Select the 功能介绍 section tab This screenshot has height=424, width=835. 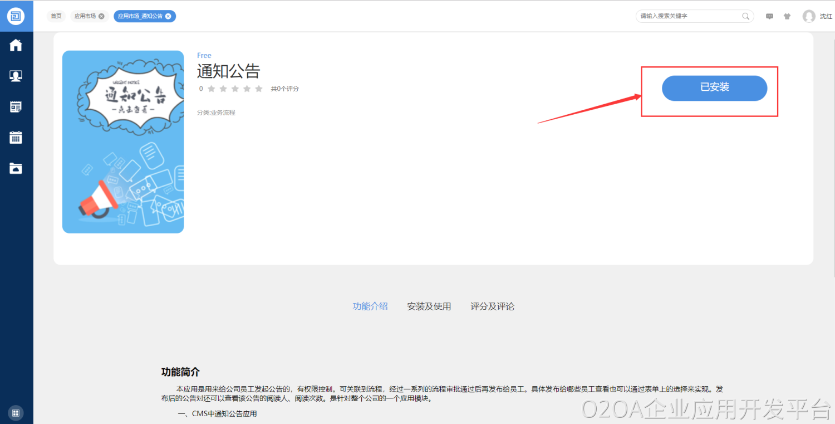click(x=370, y=306)
